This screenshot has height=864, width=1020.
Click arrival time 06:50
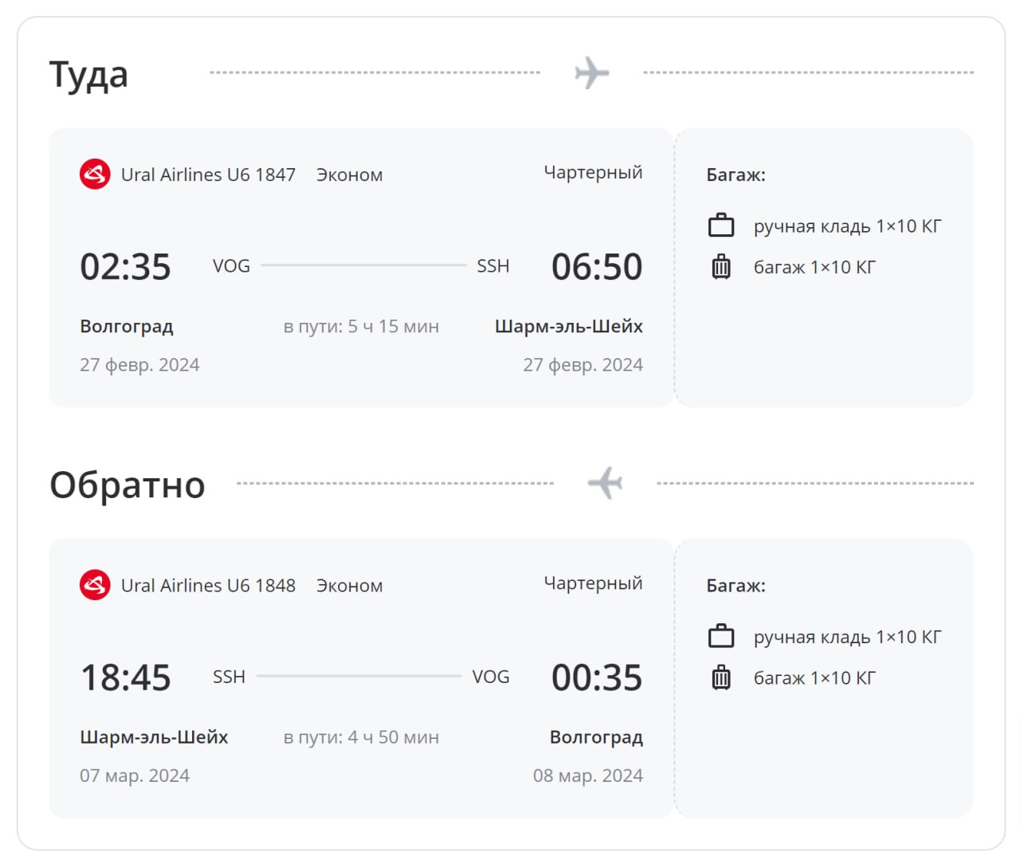pyautogui.click(x=597, y=267)
